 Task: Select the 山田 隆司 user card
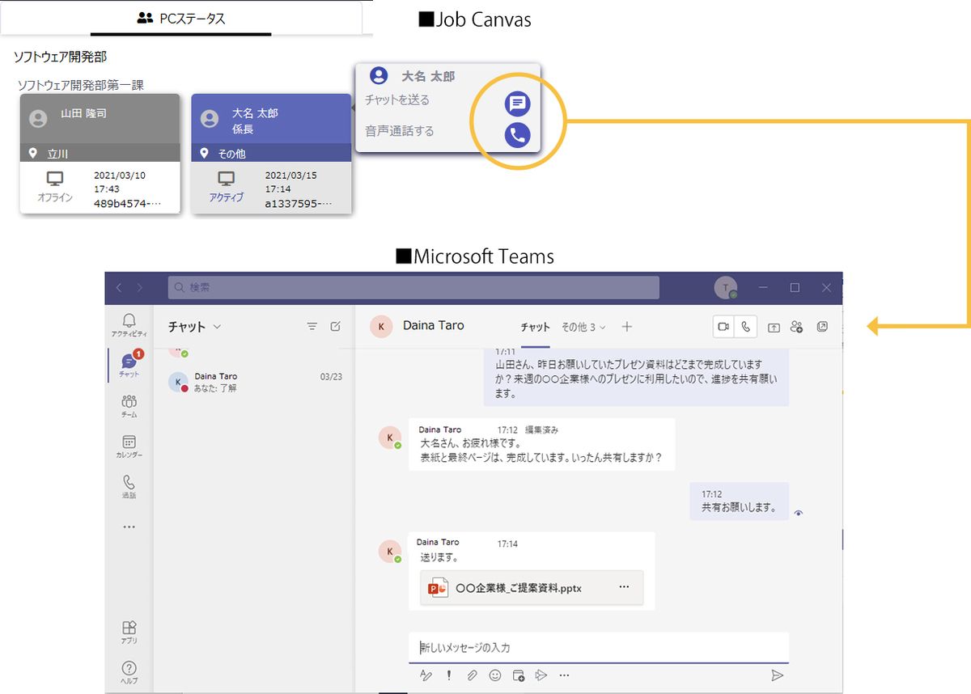tap(100, 154)
